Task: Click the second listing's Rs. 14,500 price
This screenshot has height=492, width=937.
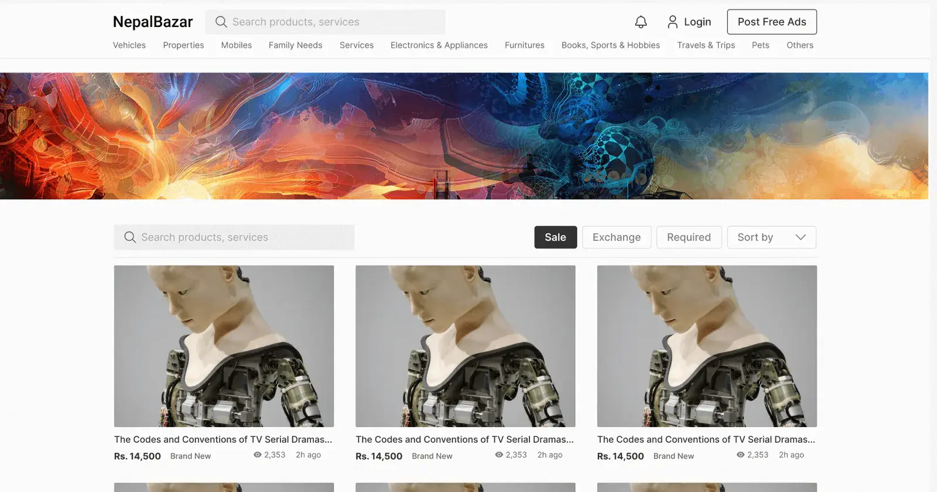Action: [x=379, y=456]
